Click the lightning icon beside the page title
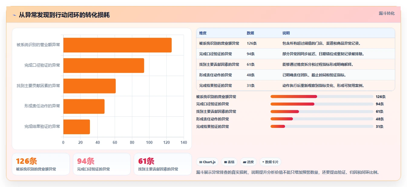This screenshot has width=407, height=187. [14, 15]
